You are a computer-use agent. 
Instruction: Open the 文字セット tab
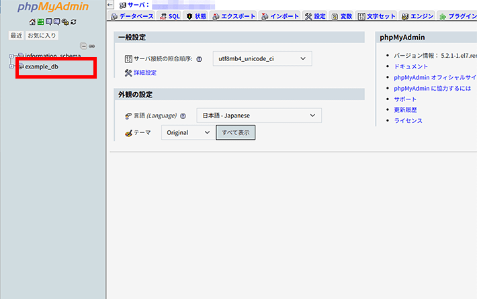(x=377, y=16)
